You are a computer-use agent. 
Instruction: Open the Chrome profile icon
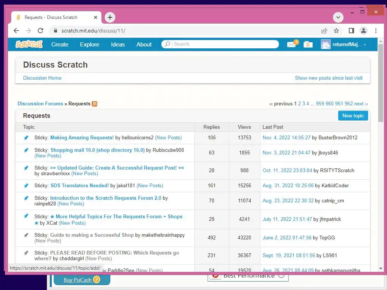coord(363,31)
